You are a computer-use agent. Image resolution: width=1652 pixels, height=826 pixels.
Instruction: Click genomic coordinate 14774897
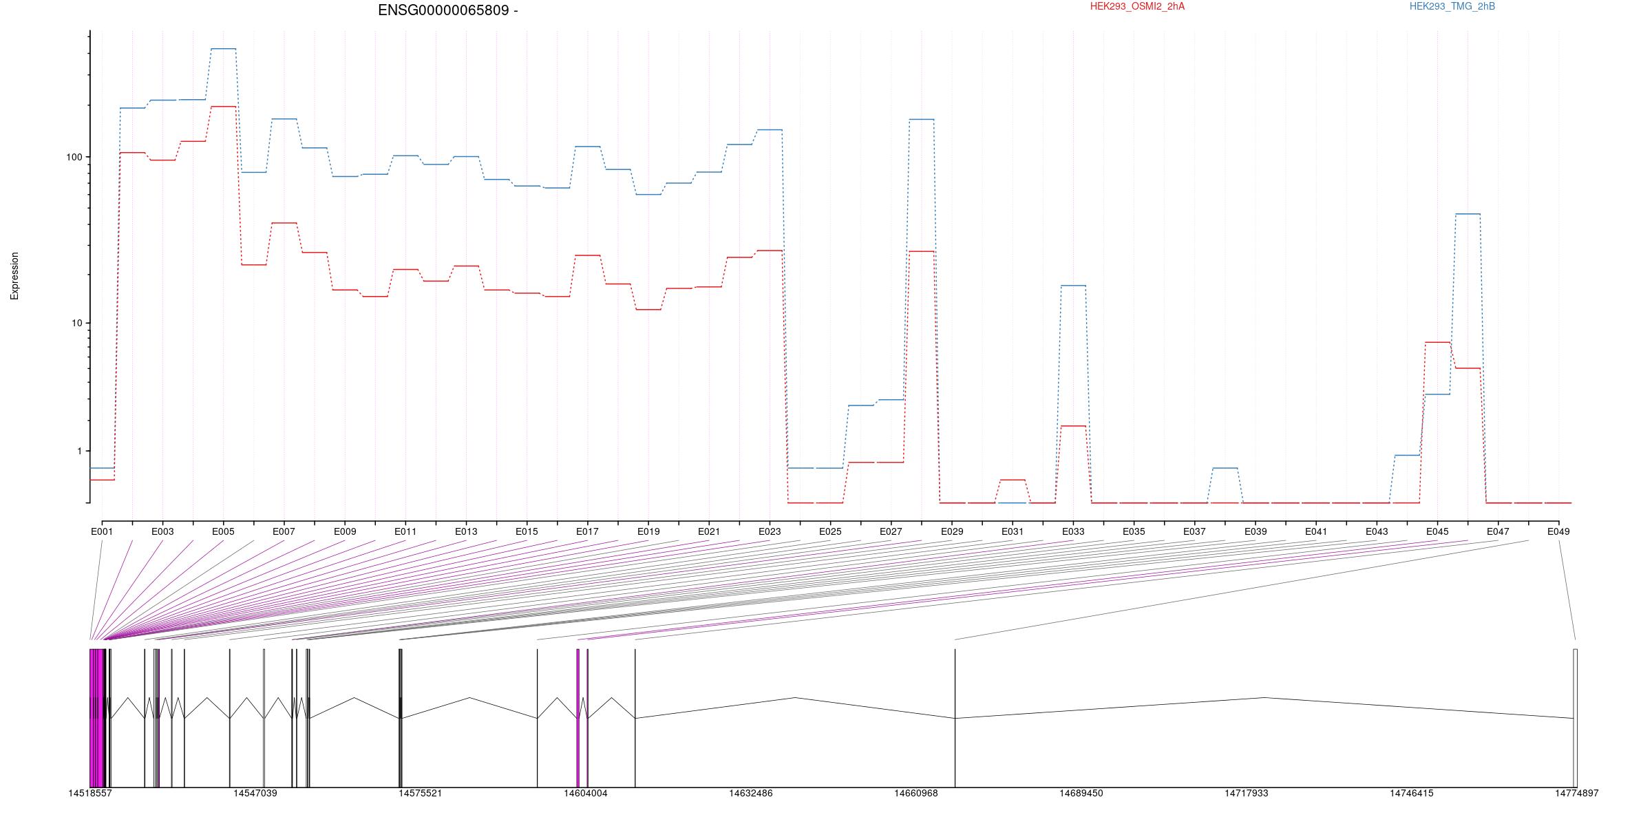click(x=1577, y=793)
